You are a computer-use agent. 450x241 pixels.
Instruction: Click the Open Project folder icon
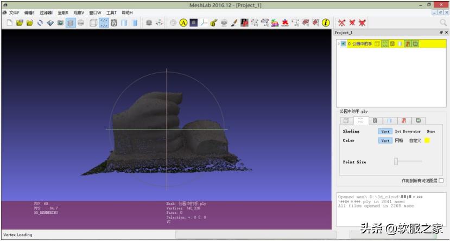point(20,23)
